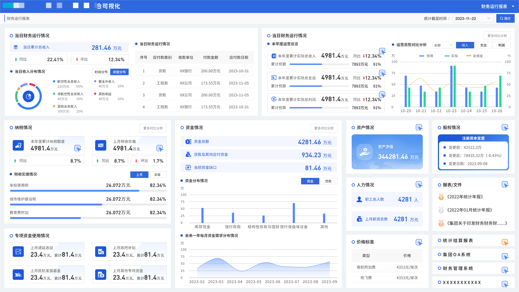Switch fund distribution chart to 贷款

pos(328,181)
